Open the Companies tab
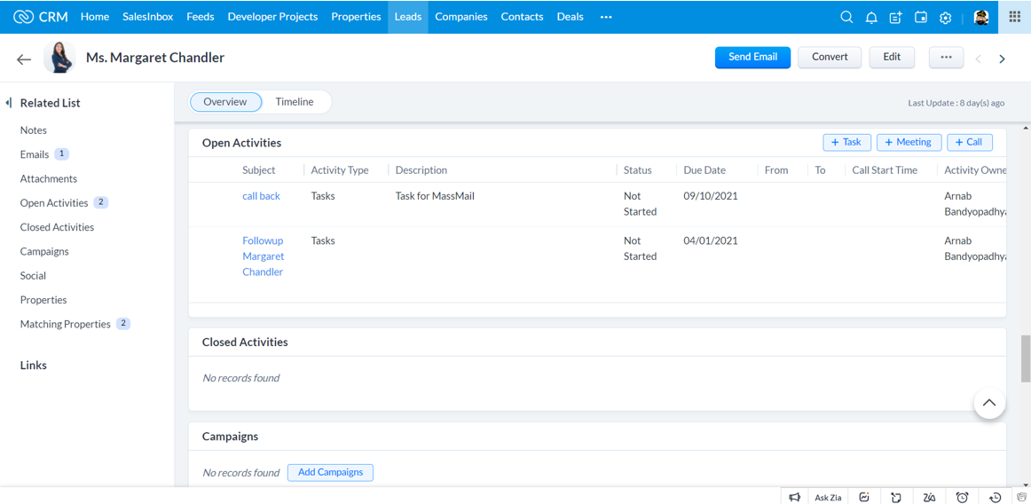This screenshot has height=504, width=1031. (461, 17)
